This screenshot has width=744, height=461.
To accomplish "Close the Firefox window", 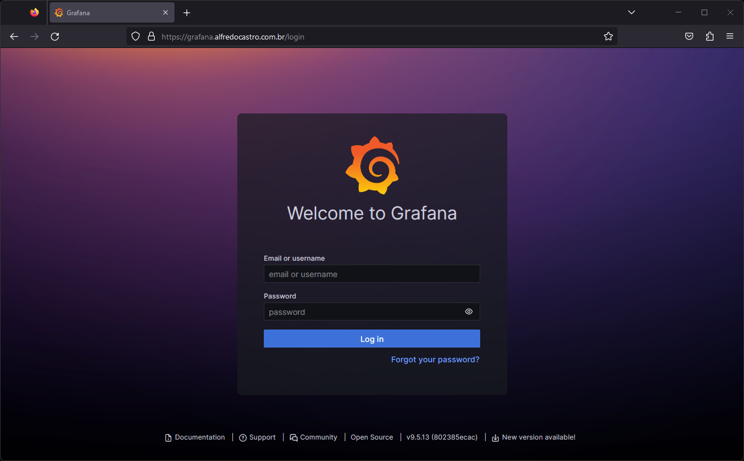I will [730, 12].
